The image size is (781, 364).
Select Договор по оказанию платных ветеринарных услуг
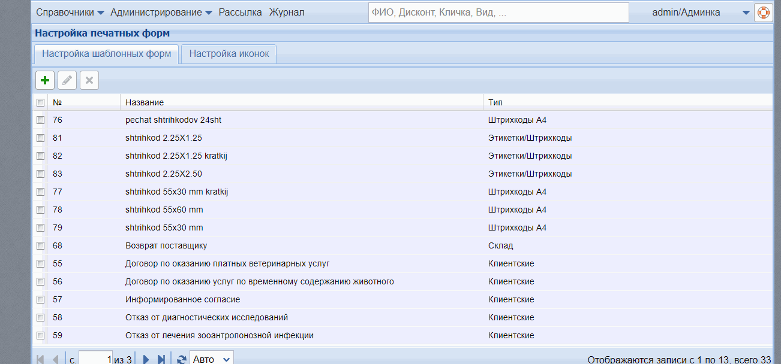tap(227, 263)
